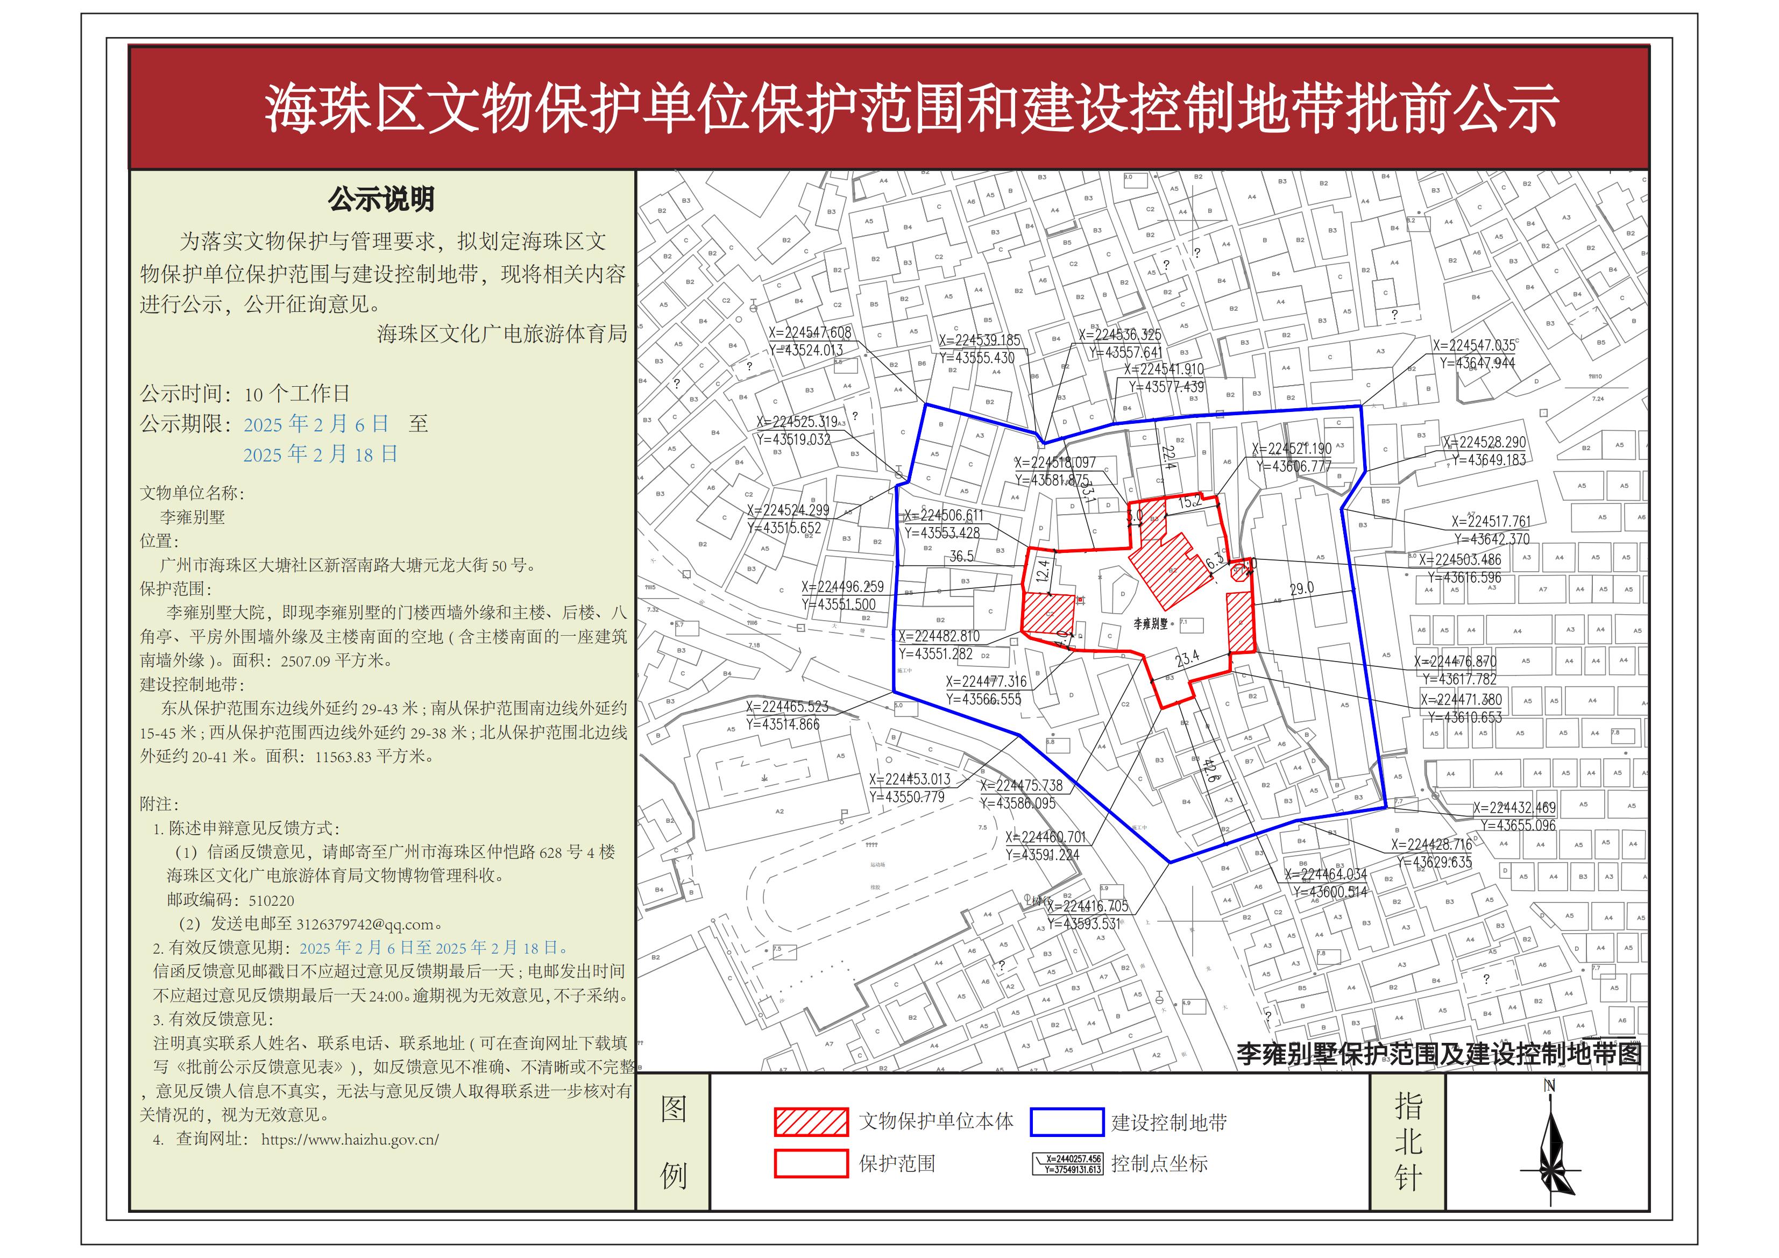Image resolution: width=1779 pixels, height=1258 pixels.
Task: Click the coordinate label X=224428.716
Action: (x=1431, y=845)
